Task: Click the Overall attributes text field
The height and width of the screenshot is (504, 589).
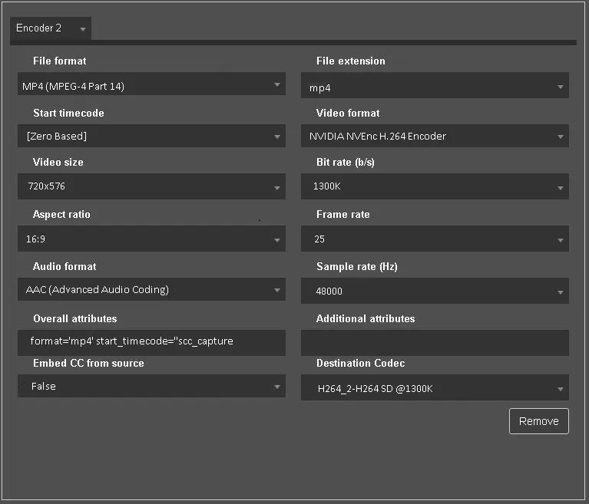Action: [151, 341]
